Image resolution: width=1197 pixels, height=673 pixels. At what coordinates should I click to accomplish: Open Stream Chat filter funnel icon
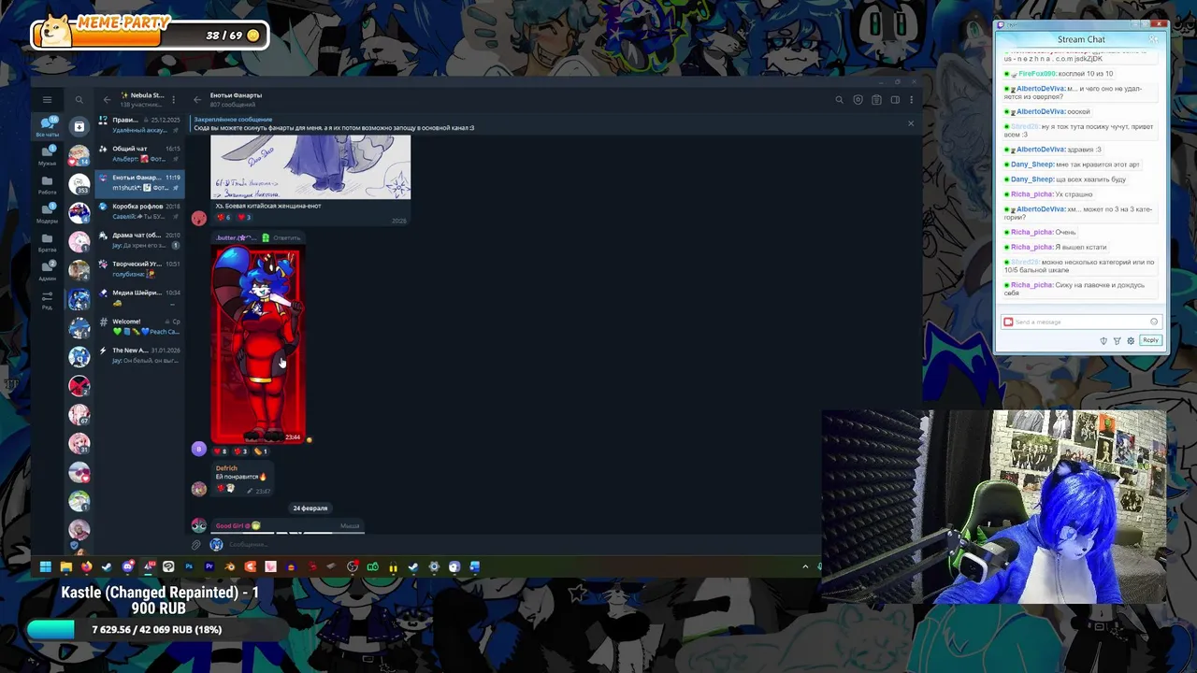click(x=1117, y=340)
